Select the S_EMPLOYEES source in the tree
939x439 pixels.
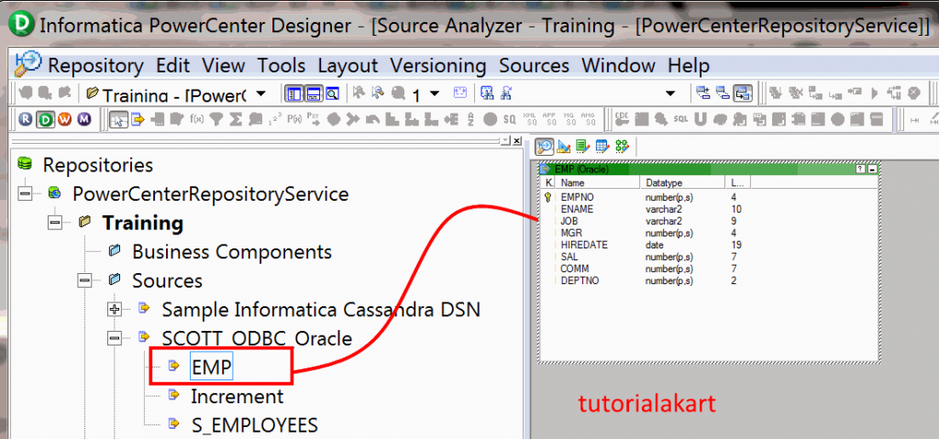click(x=255, y=424)
